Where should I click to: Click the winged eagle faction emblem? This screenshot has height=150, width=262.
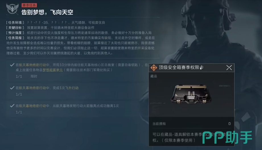coord(12,9)
